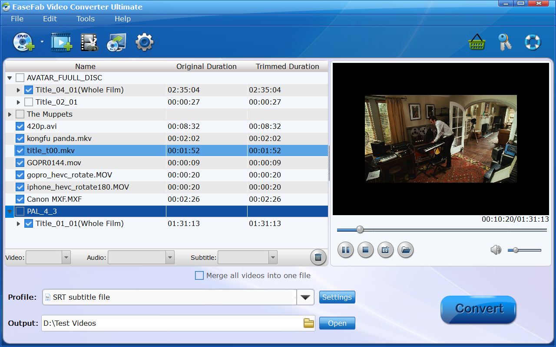Open the help lifebuoy icon
556x347 pixels.
click(532, 42)
